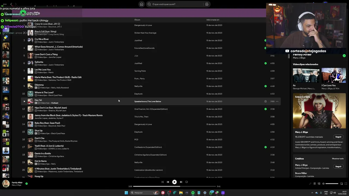Toggle shuffle in the player bar
Viewport: 349px width, 196px height.
pos(162,182)
